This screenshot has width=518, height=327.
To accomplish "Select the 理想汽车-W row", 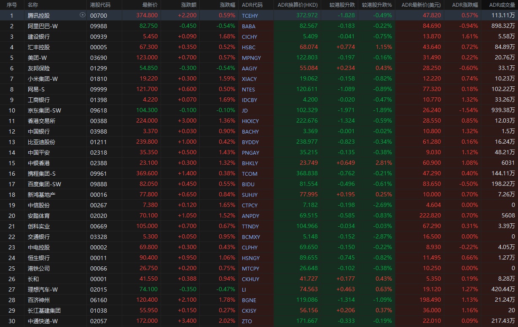I will 43,289.
